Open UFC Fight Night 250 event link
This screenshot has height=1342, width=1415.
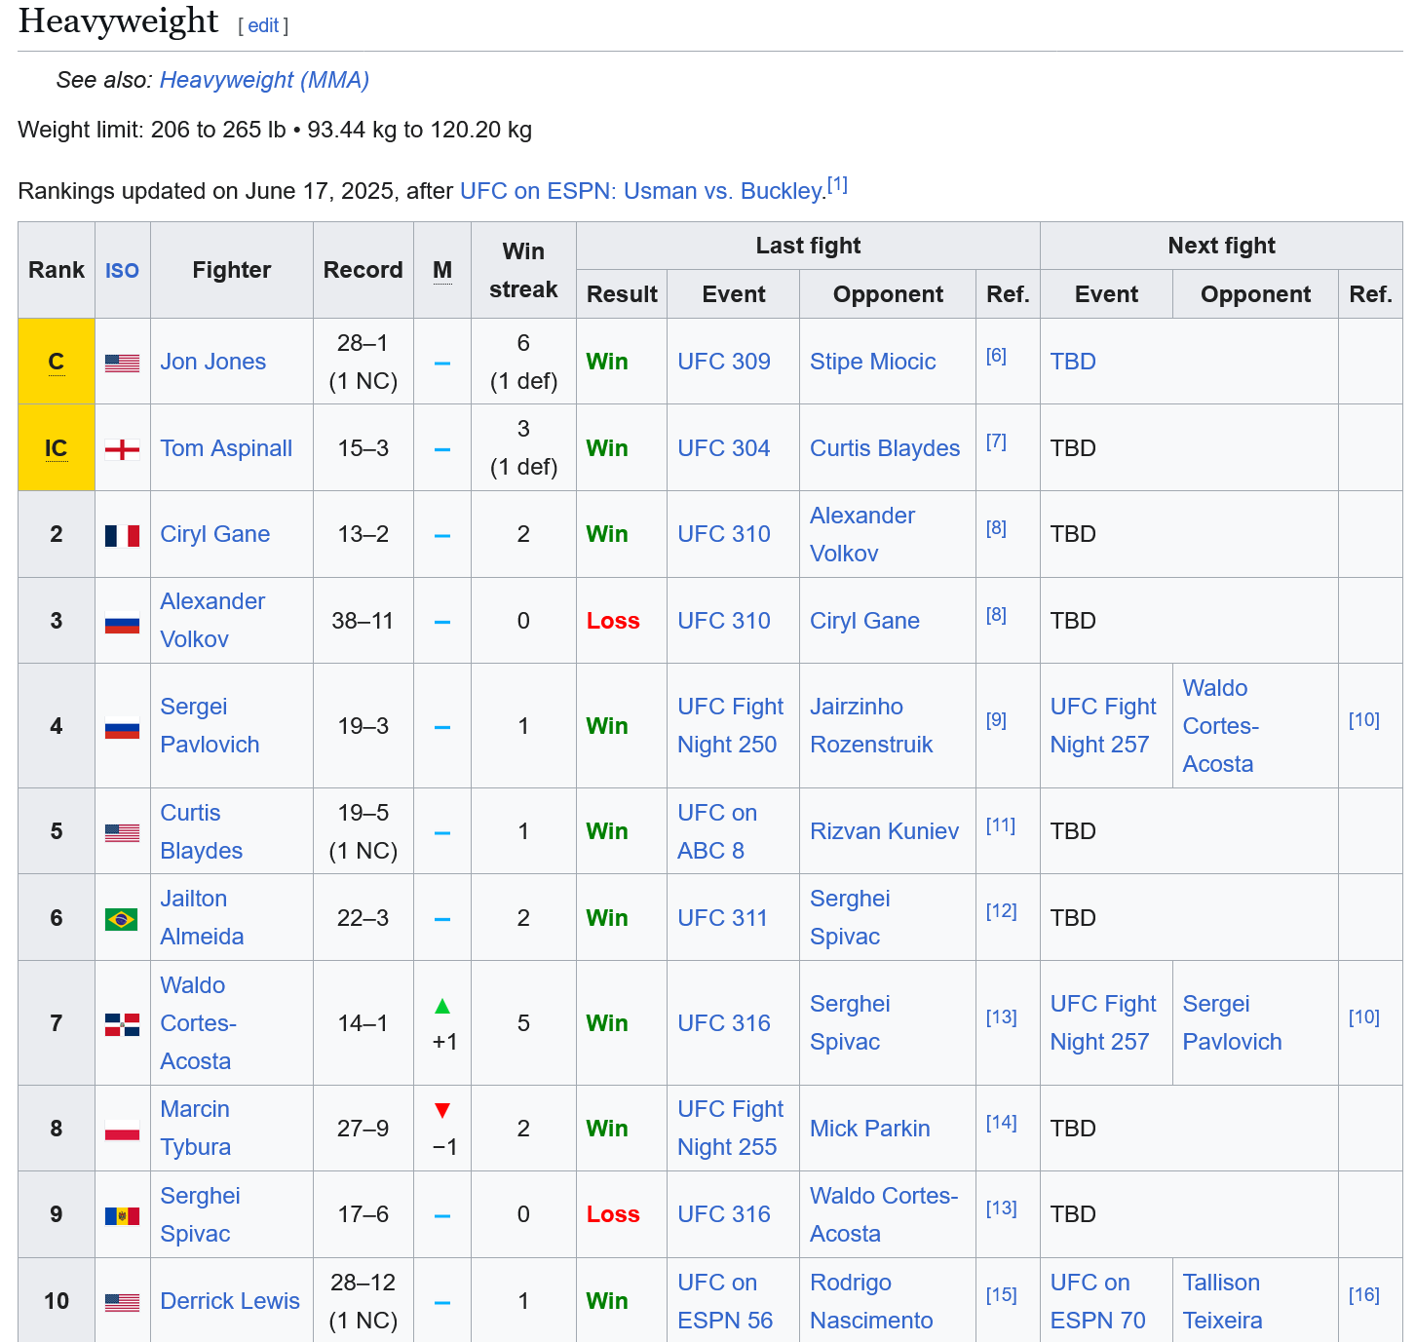[x=730, y=725]
